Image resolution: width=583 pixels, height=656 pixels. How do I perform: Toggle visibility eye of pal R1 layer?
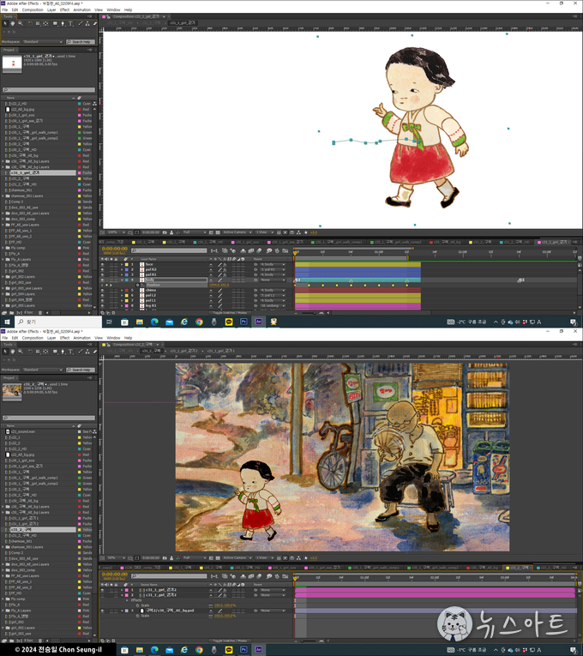103,274
